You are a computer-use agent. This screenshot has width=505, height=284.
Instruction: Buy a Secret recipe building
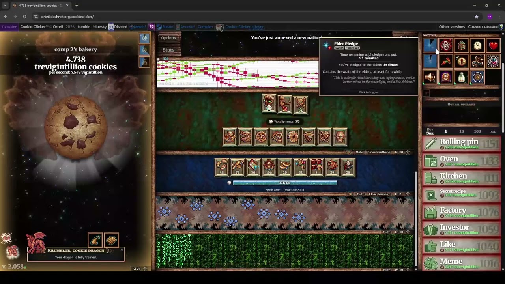click(x=462, y=195)
